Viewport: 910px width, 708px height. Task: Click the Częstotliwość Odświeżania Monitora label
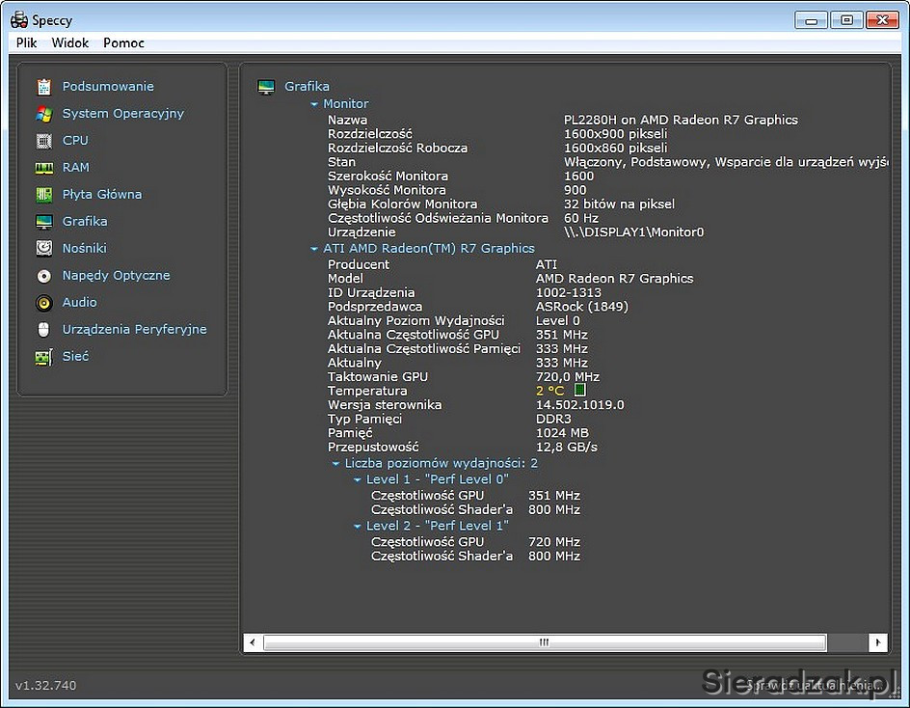coord(438,218)
